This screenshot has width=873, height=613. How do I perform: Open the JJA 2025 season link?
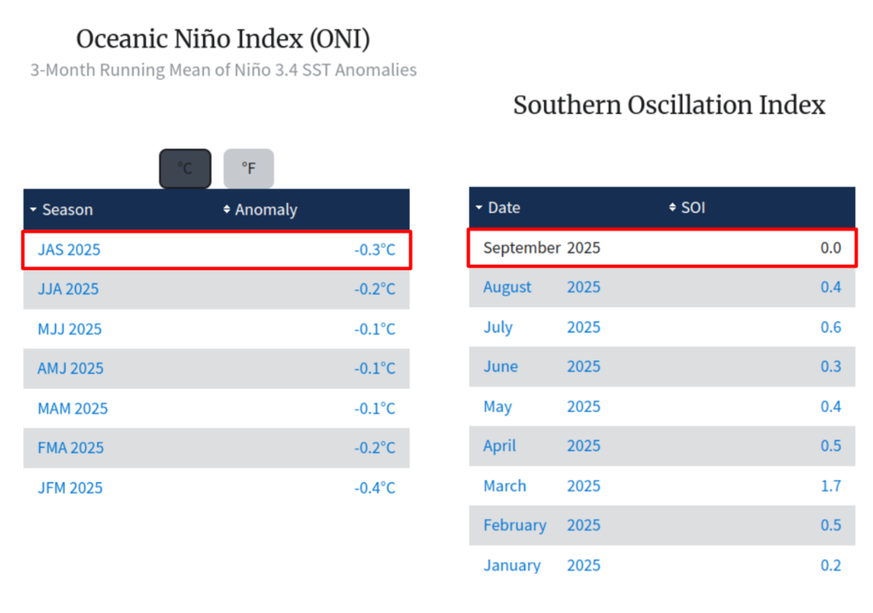point(67,289)
